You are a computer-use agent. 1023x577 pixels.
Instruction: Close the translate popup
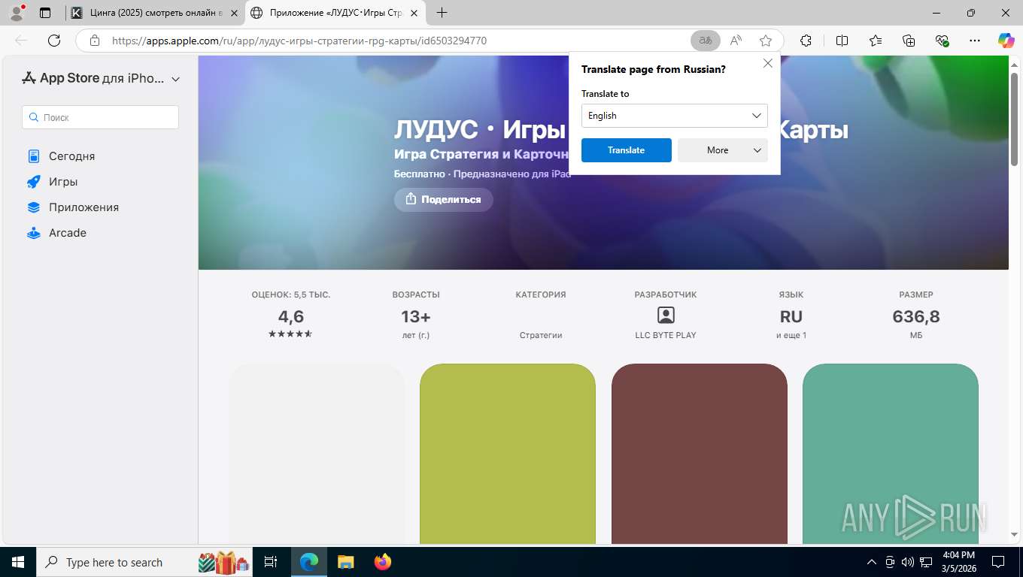point(768,63)
